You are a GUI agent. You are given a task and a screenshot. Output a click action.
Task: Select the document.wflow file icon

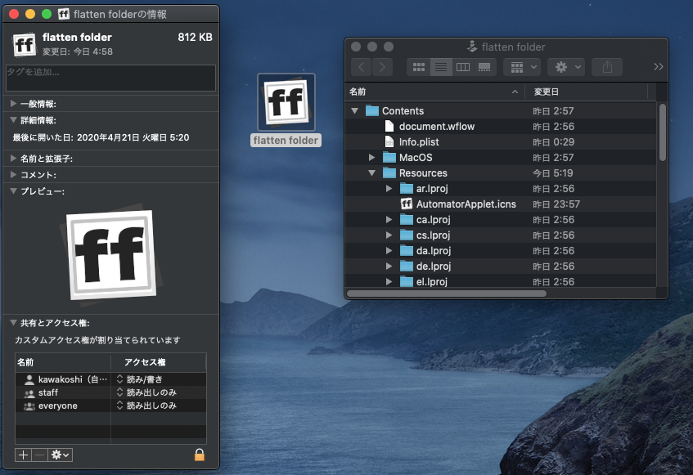(x=389, y=126)
